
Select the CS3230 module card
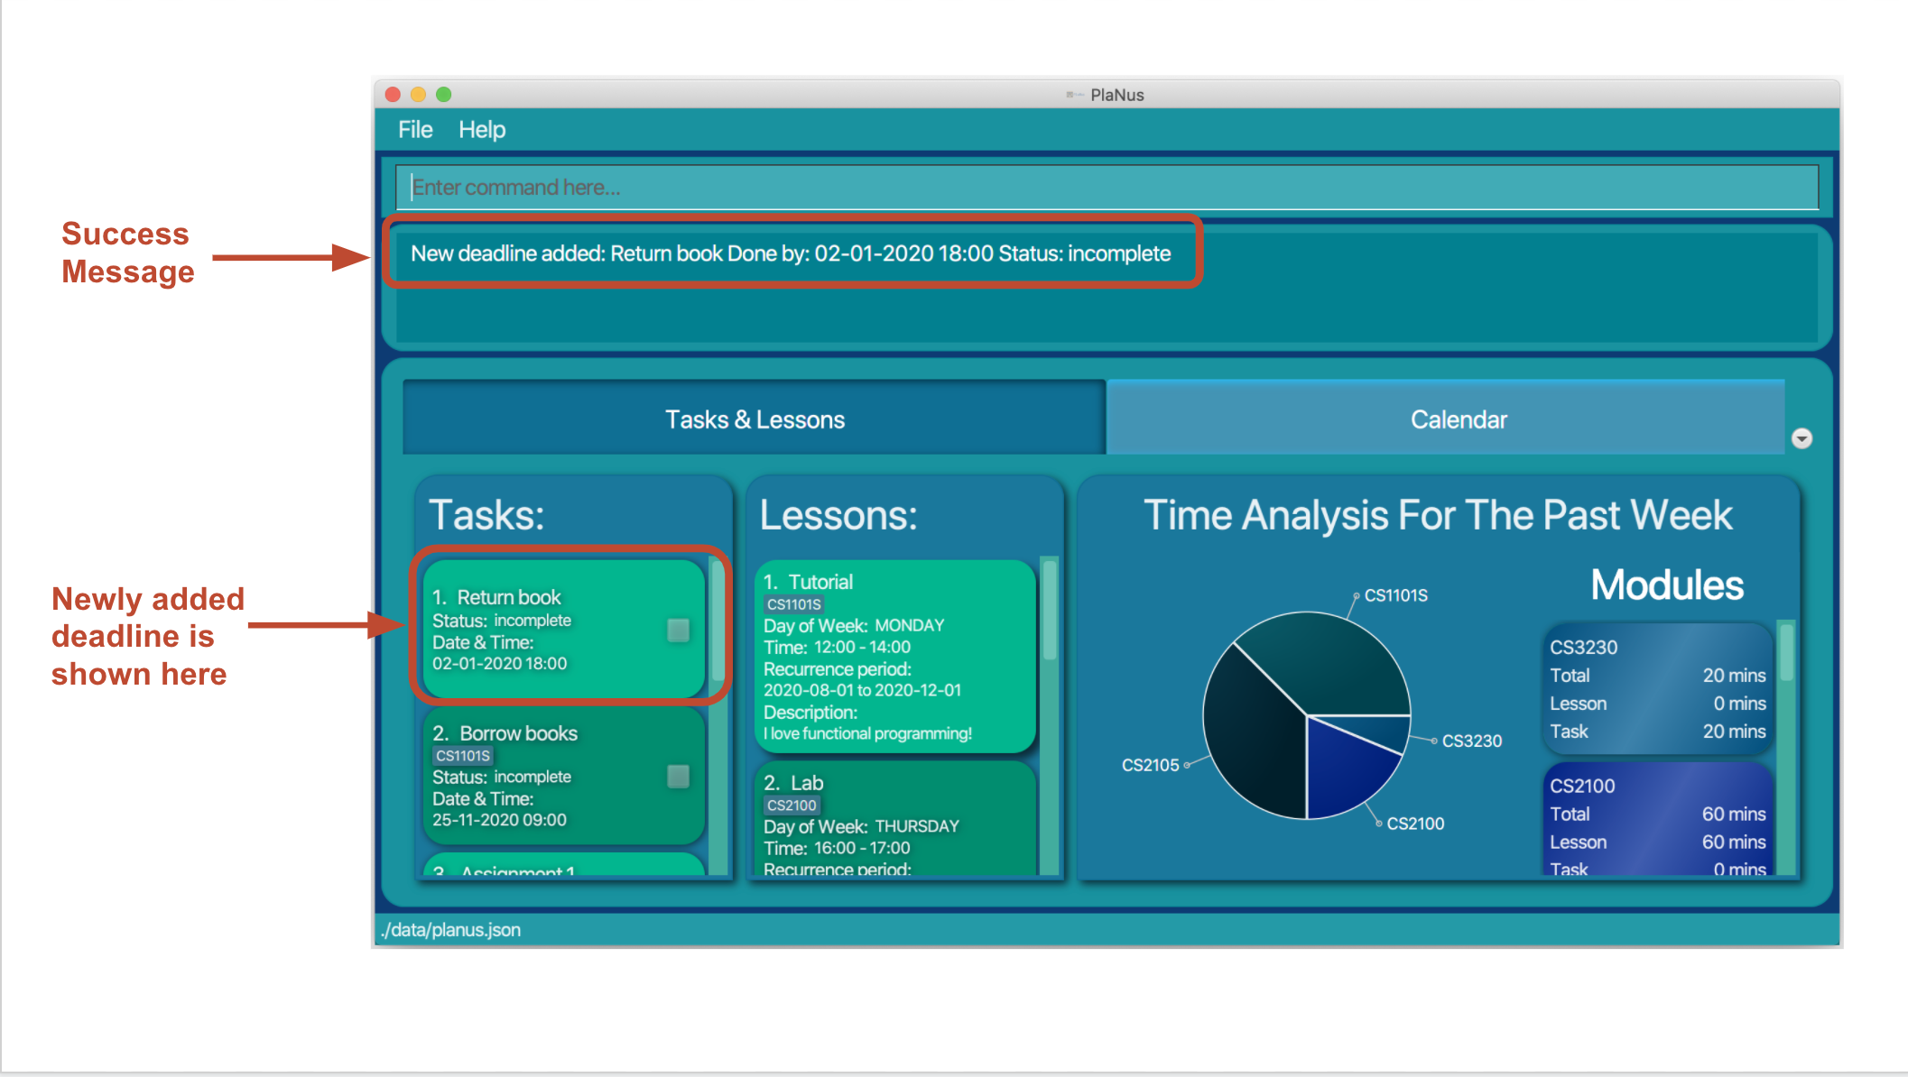[x=1657, y=688]
